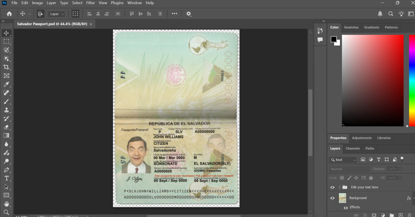The height and width of the screenshot is (217, 415).
Task: Select the Frame tool
Action: 6,75
